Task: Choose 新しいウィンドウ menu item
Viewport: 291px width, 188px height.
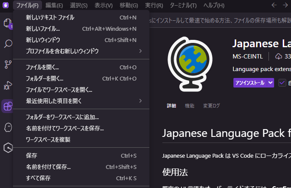Action: click(81, 40)
